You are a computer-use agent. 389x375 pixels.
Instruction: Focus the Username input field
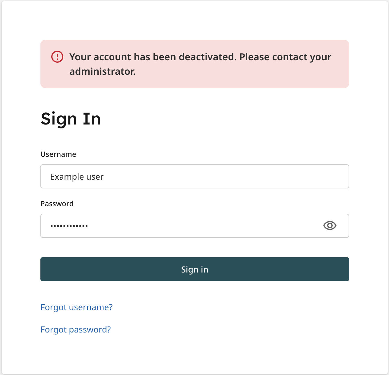[x=195, y=176]
